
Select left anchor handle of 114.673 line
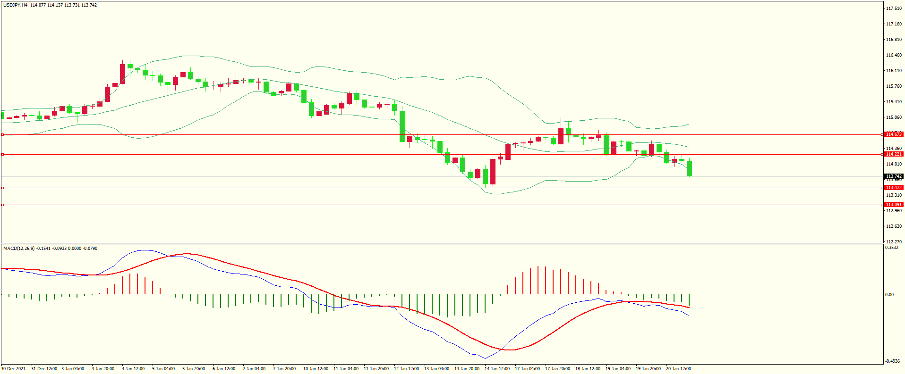[3, 135]
